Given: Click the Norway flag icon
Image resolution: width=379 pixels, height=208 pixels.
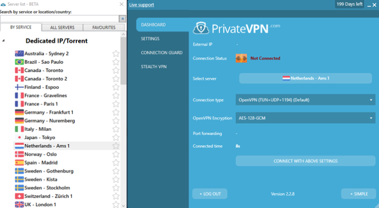Looking at the screenshot, I should tap(20, 154).
